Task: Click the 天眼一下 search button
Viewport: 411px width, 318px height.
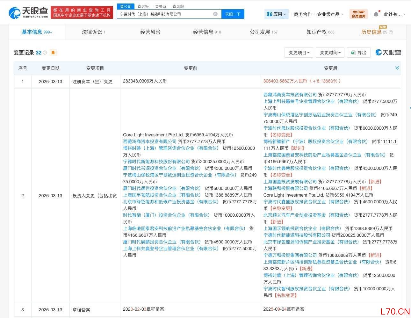Action: pos(233,14)
